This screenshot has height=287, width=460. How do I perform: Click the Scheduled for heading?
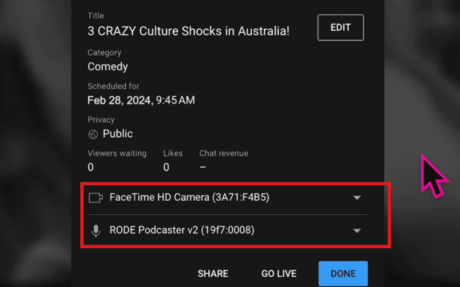pyautogui.click(x=113, y=86)
